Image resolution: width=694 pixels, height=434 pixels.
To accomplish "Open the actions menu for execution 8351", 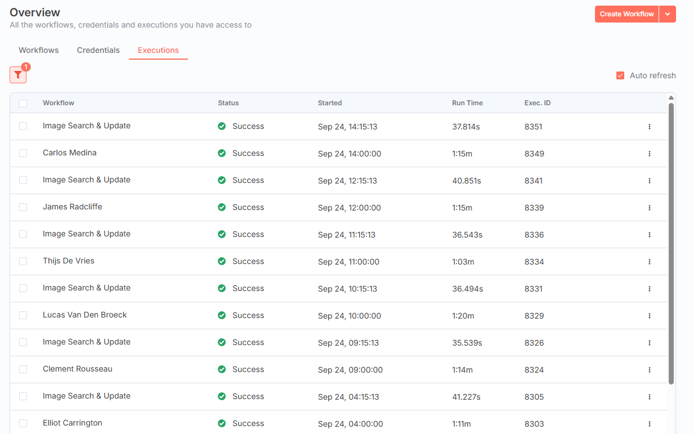I will [x=650, y=127].
